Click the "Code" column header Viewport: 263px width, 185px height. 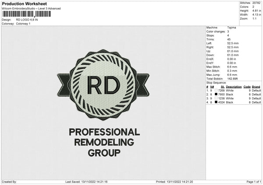[x=247, y=87]
